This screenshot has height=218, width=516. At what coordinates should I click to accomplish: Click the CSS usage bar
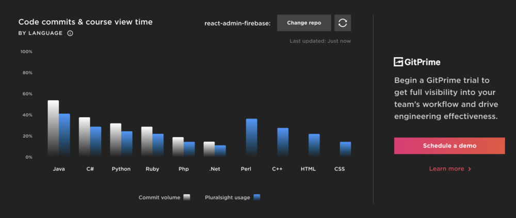coord(345,149)
